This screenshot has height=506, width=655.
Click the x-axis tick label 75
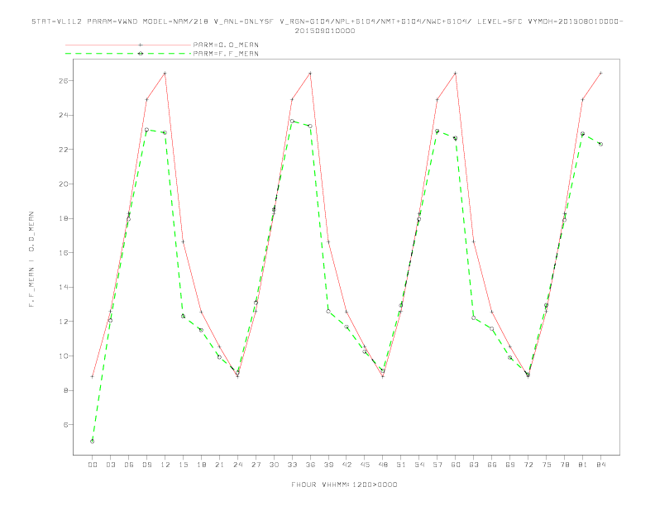tap(547, 465)
